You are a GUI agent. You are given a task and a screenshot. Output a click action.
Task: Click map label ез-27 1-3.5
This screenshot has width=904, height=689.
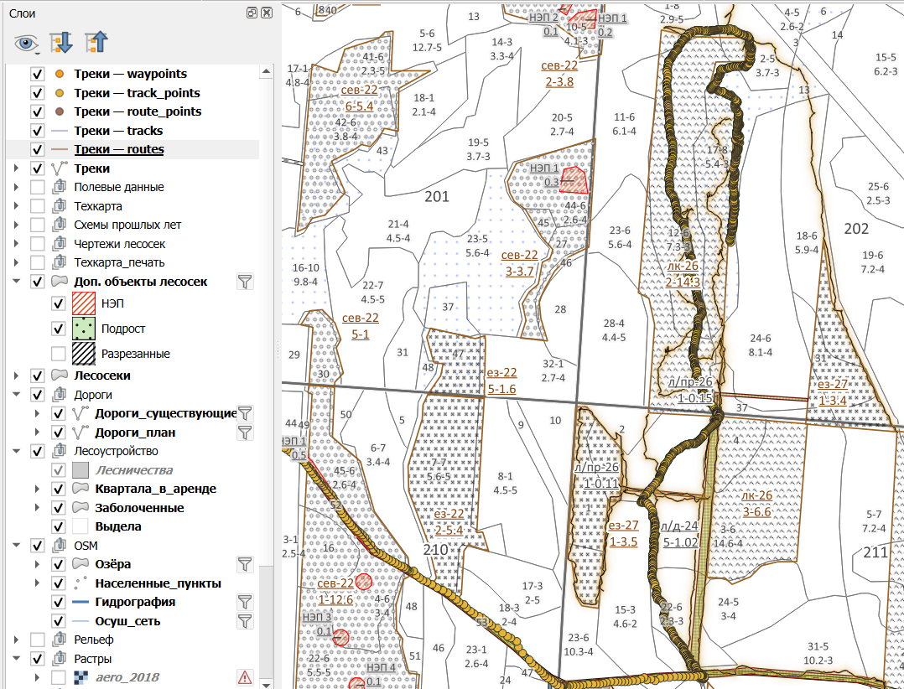pos(623,533)
